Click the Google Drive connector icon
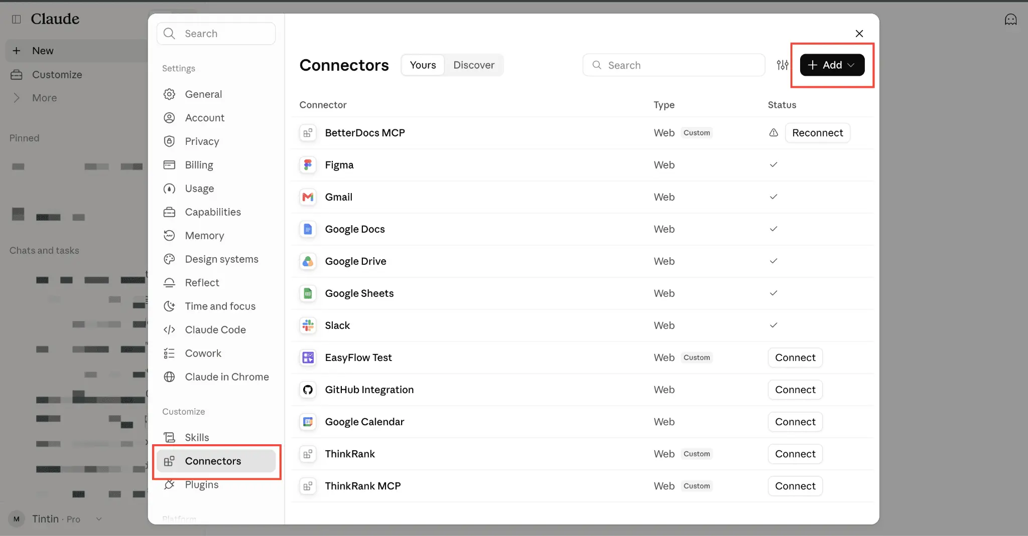The width and height of the screenshot is (1028, 536). (308, 261)
